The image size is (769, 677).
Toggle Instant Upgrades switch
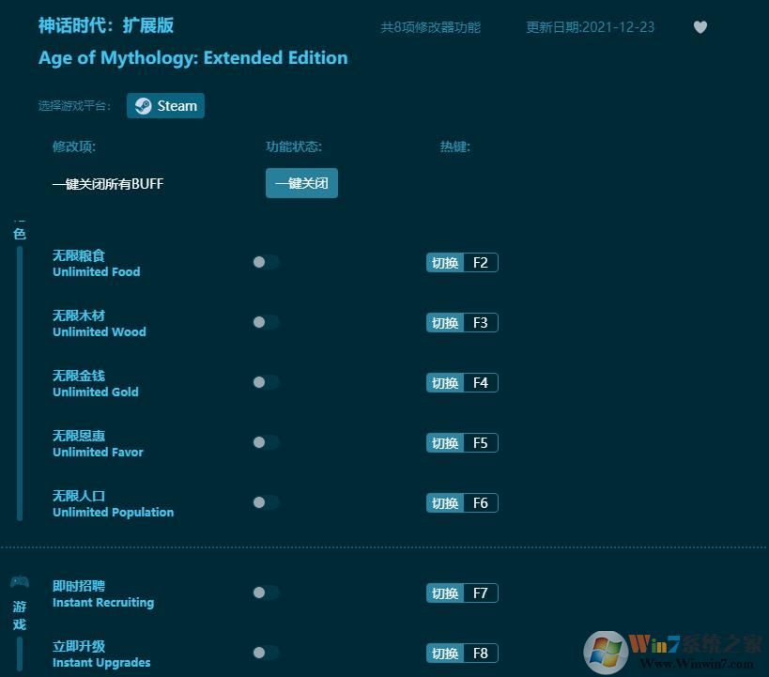tap(266, 653)
